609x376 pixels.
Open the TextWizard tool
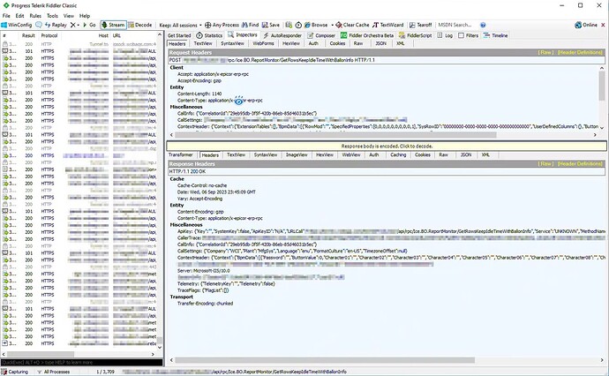(x=388, y=25)
